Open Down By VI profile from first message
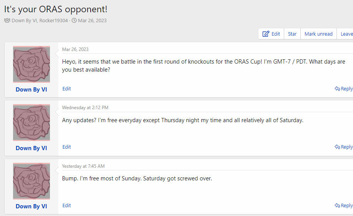This screenshot has height=216, width=353. click(x=31, y=90)
